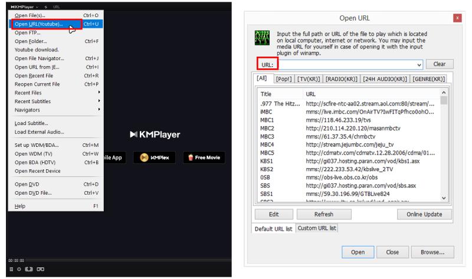Viewport: 472px width, 279px height.
Task: Select Load Subtitle... menu entry
Action: (56, 123)
